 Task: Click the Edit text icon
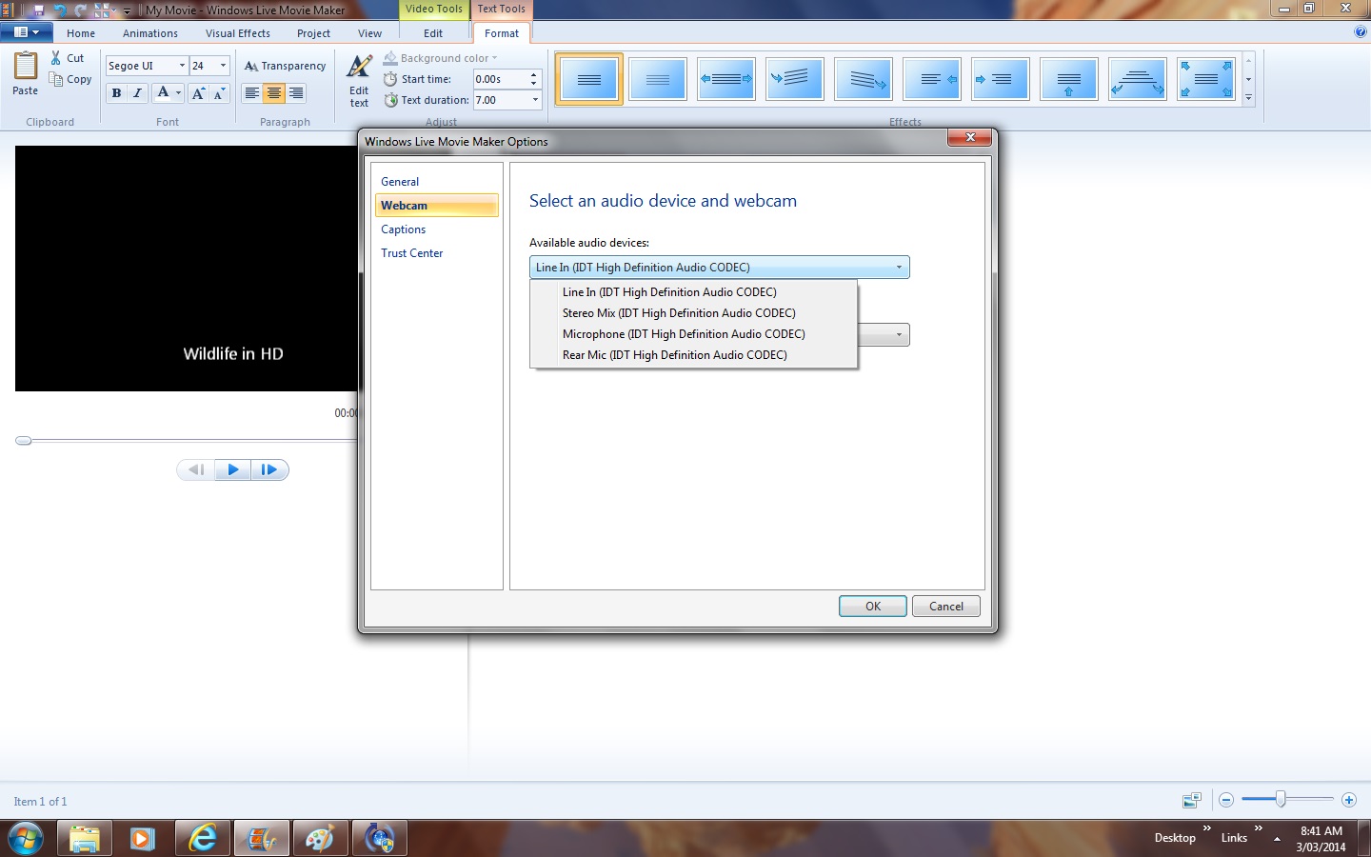click(x=359, y=80)
